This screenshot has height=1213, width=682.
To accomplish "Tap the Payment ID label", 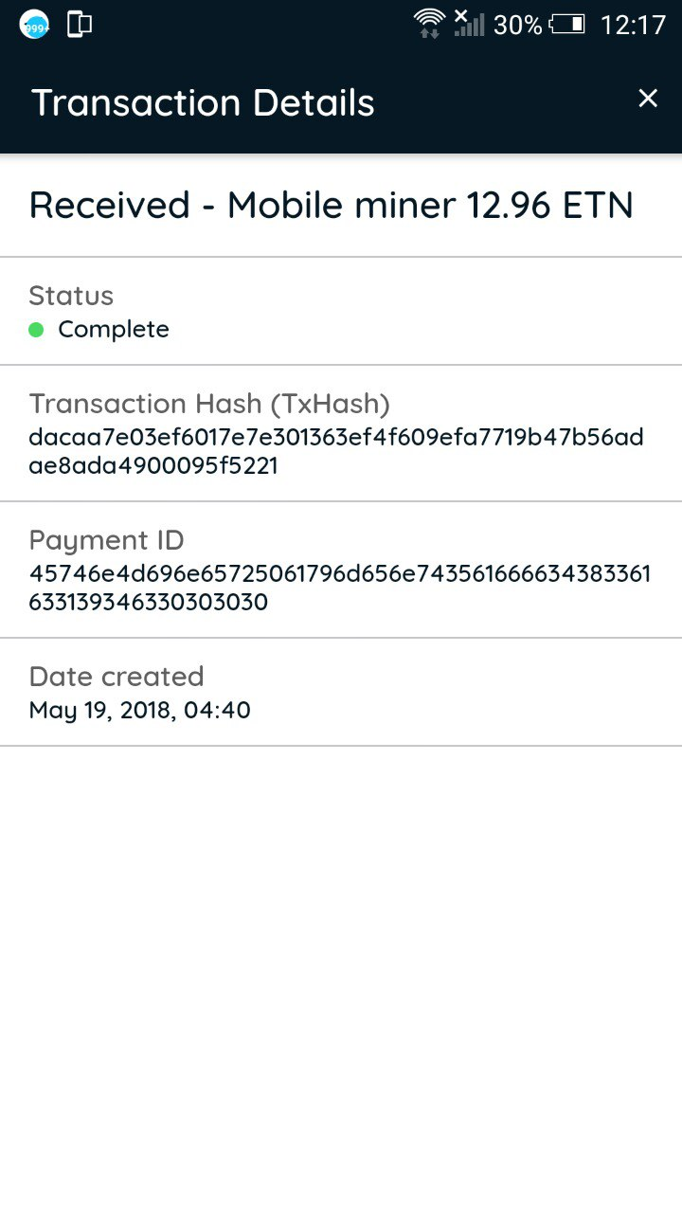I will pos(106,540).
